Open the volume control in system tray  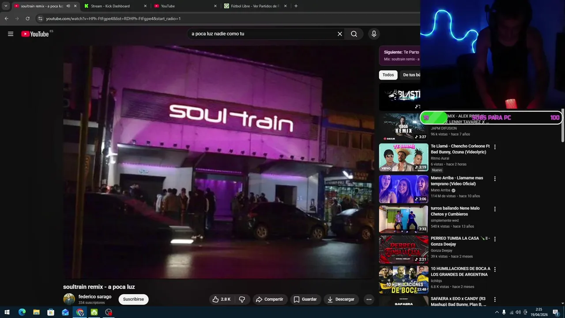(518, 312)
